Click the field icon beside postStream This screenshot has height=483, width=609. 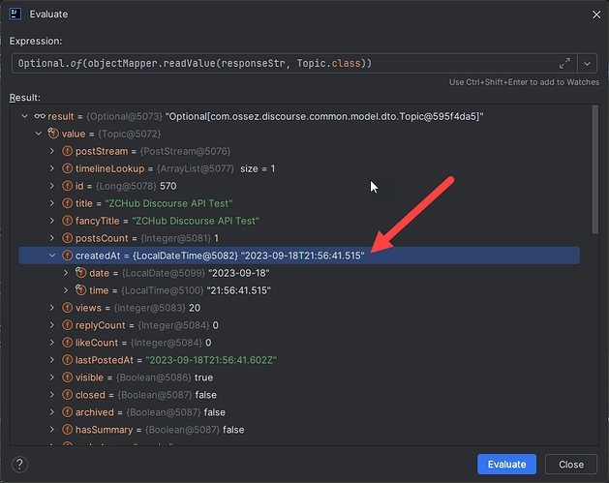68,150
